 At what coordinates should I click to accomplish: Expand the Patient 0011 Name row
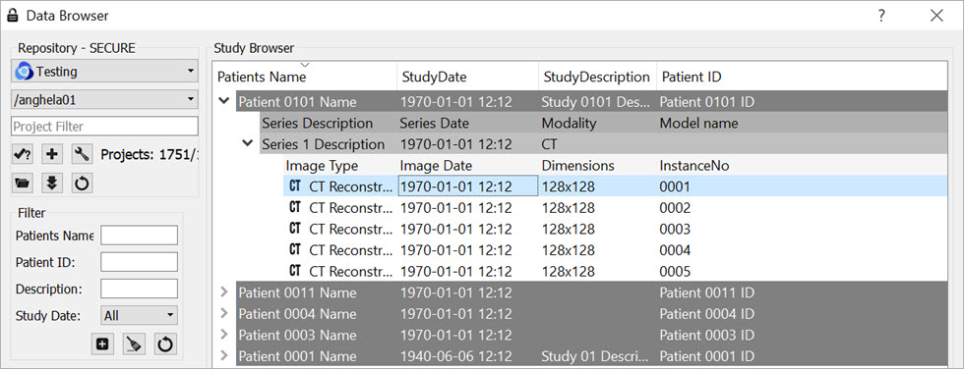point(225,292)
